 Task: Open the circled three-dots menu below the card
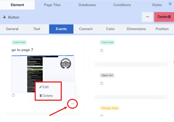click(x=73, y=104)
